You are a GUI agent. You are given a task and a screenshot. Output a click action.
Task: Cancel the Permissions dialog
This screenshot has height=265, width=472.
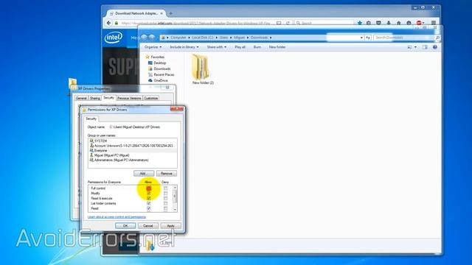pos(148,226)
